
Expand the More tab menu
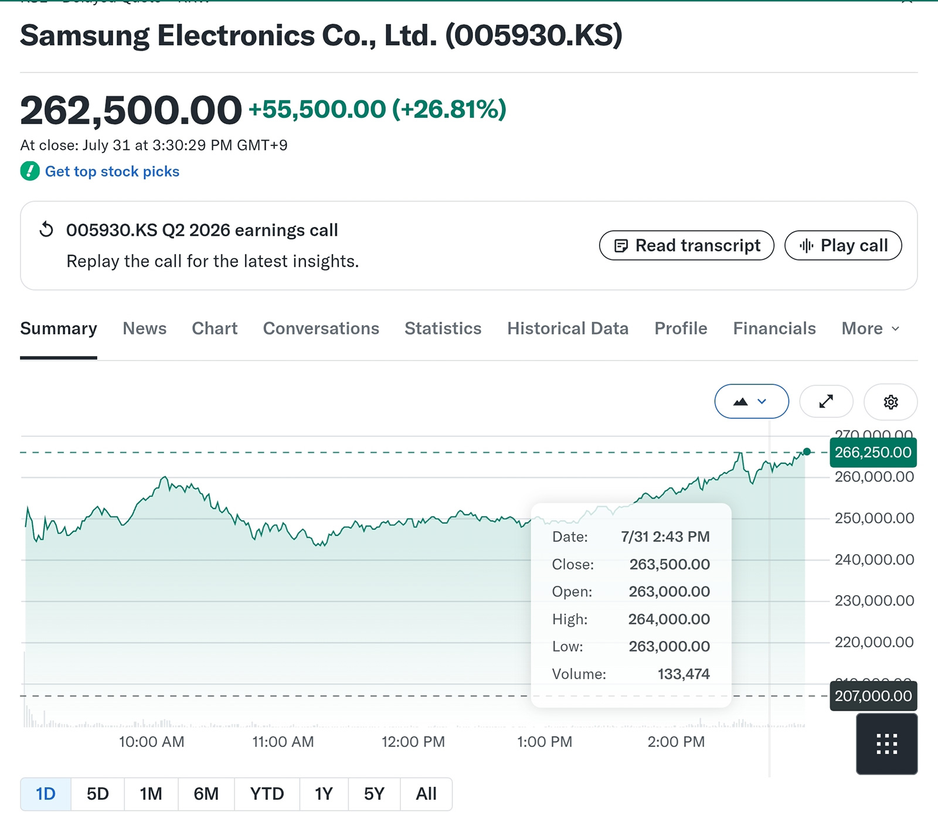[871, 328]
